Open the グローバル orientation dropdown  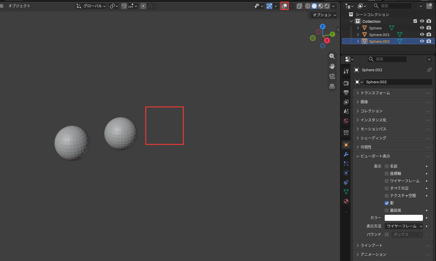(91, 6)
